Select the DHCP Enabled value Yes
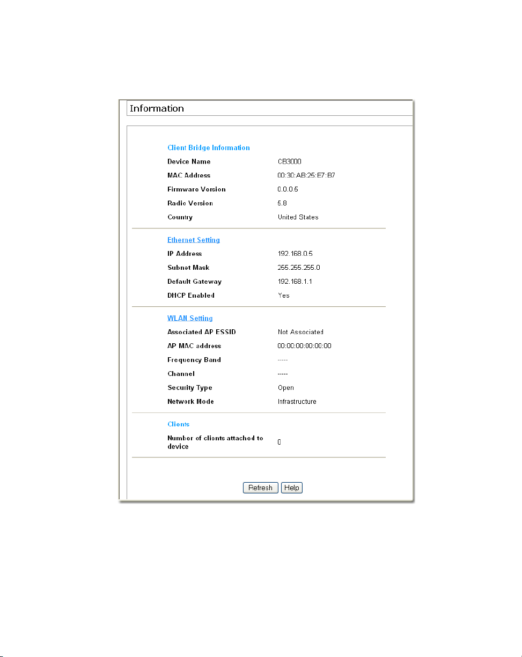This screenshot has width=522, height=657. (x=284, y=296)
